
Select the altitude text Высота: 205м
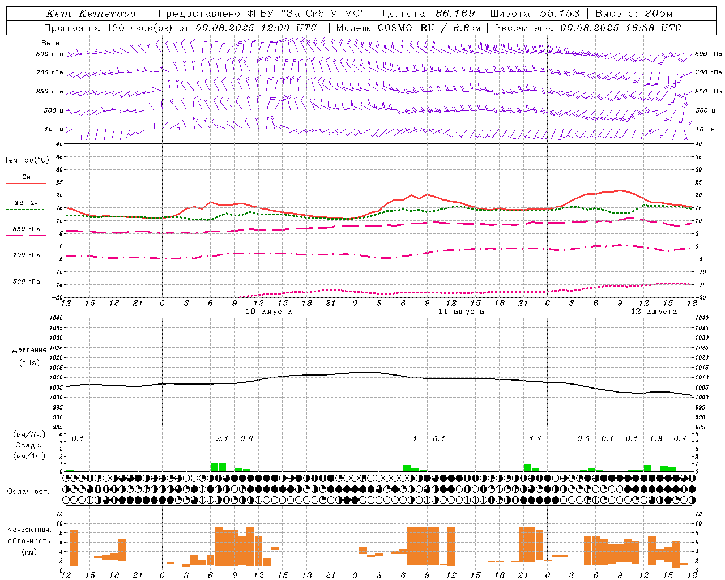click(634, 14)
